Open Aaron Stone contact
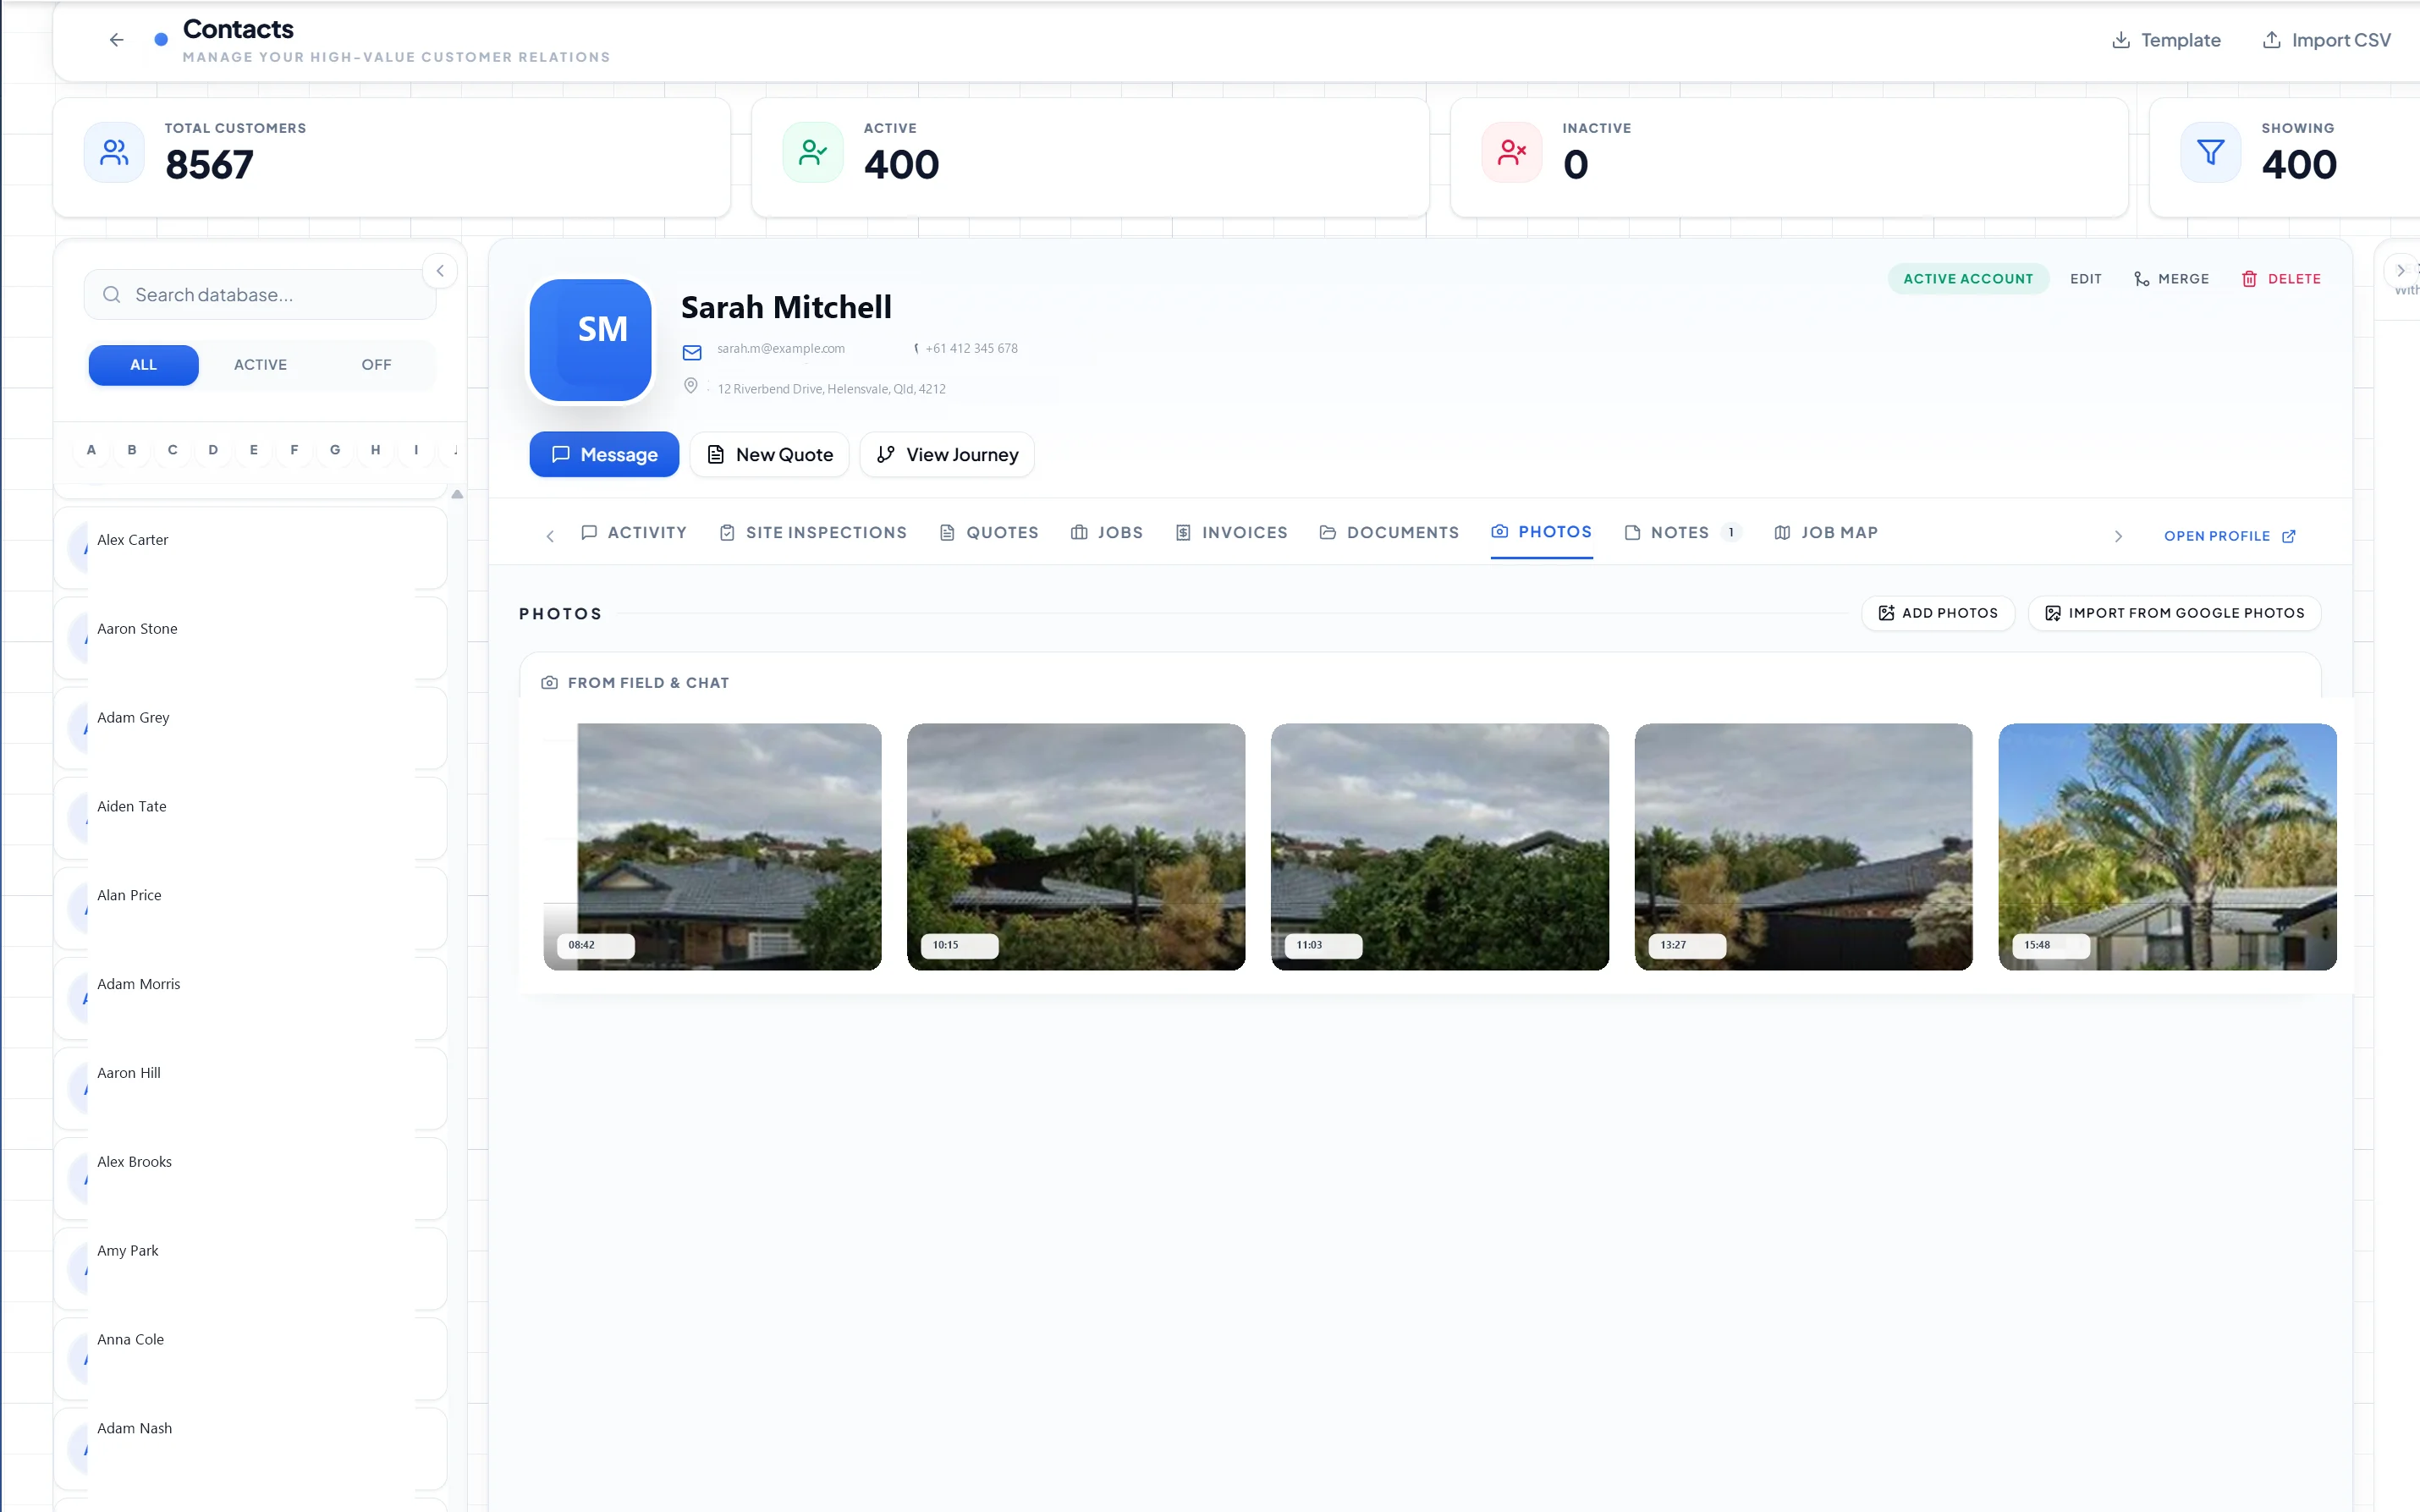The image size is (2420, 1512). (250, 637)
